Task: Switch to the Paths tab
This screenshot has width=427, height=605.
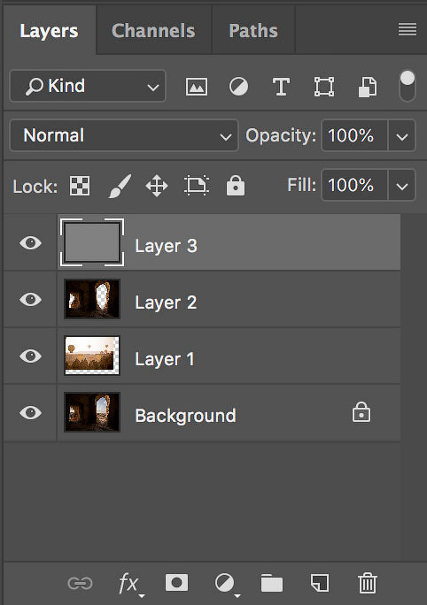Action: (x=253, y=31)
